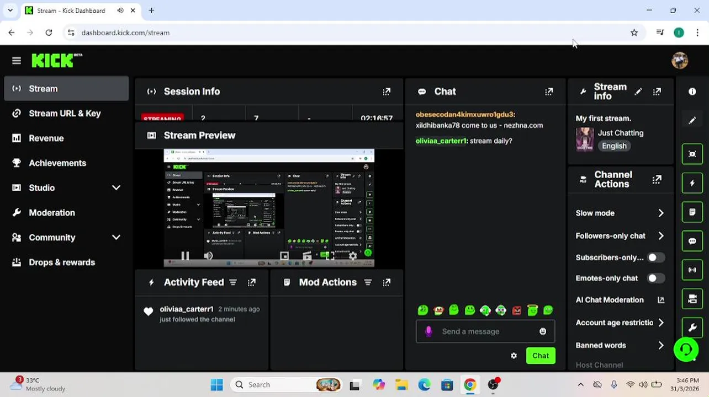The height and width of the screenshot is (397, 709).
Task: Open the profile avatar menu
Action: pyautogui.click(x=680, y=61)
